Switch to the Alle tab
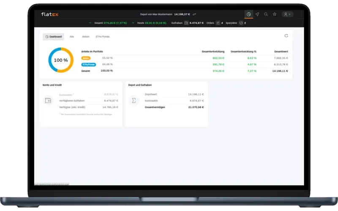 tap(72, 37)
